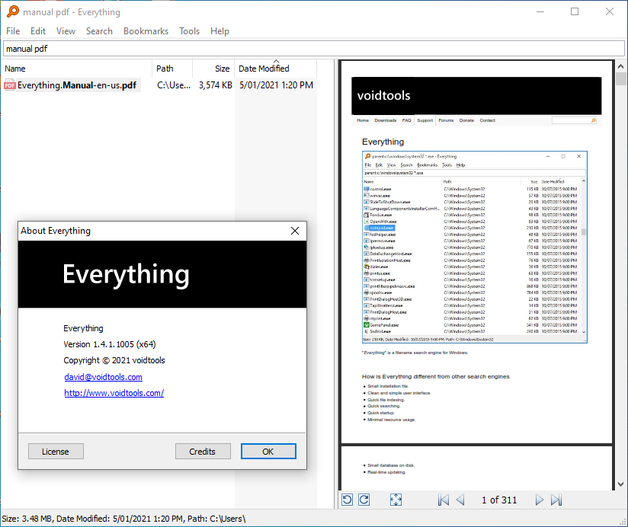Click the '3,574 KB' size cell
Image resolution: width=628 pixels, height=527 pixels.
[216, 85]
